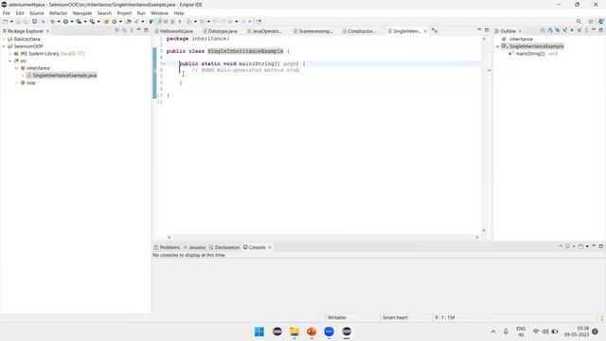
Task: Click the taskbar volume icon
Action: pyautogui.click(x=545, y=332)
